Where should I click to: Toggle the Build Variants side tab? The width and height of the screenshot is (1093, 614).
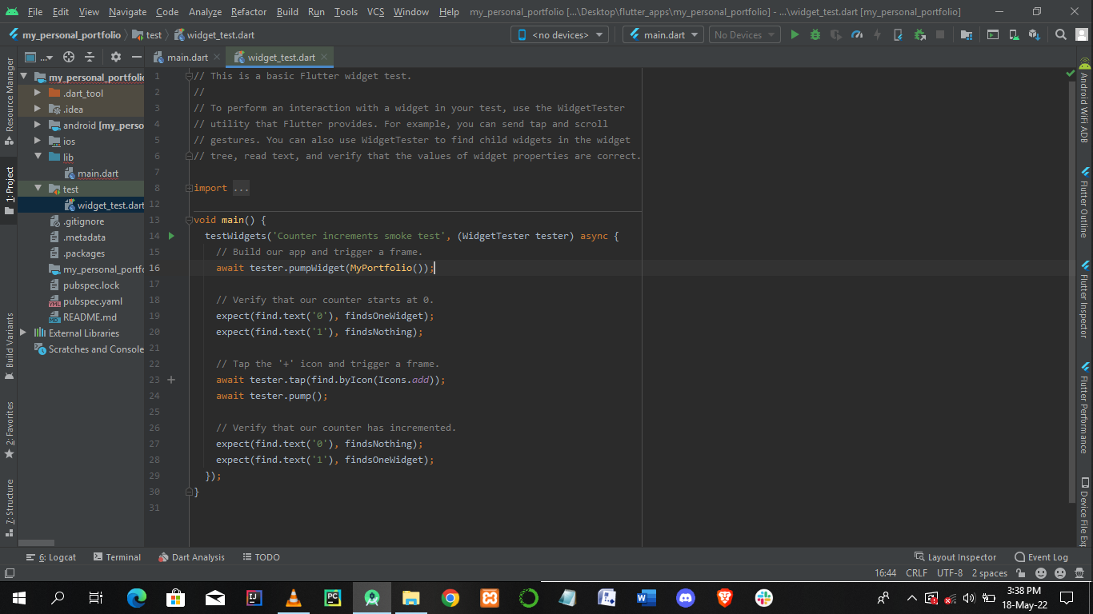click(x=10, y=345)
